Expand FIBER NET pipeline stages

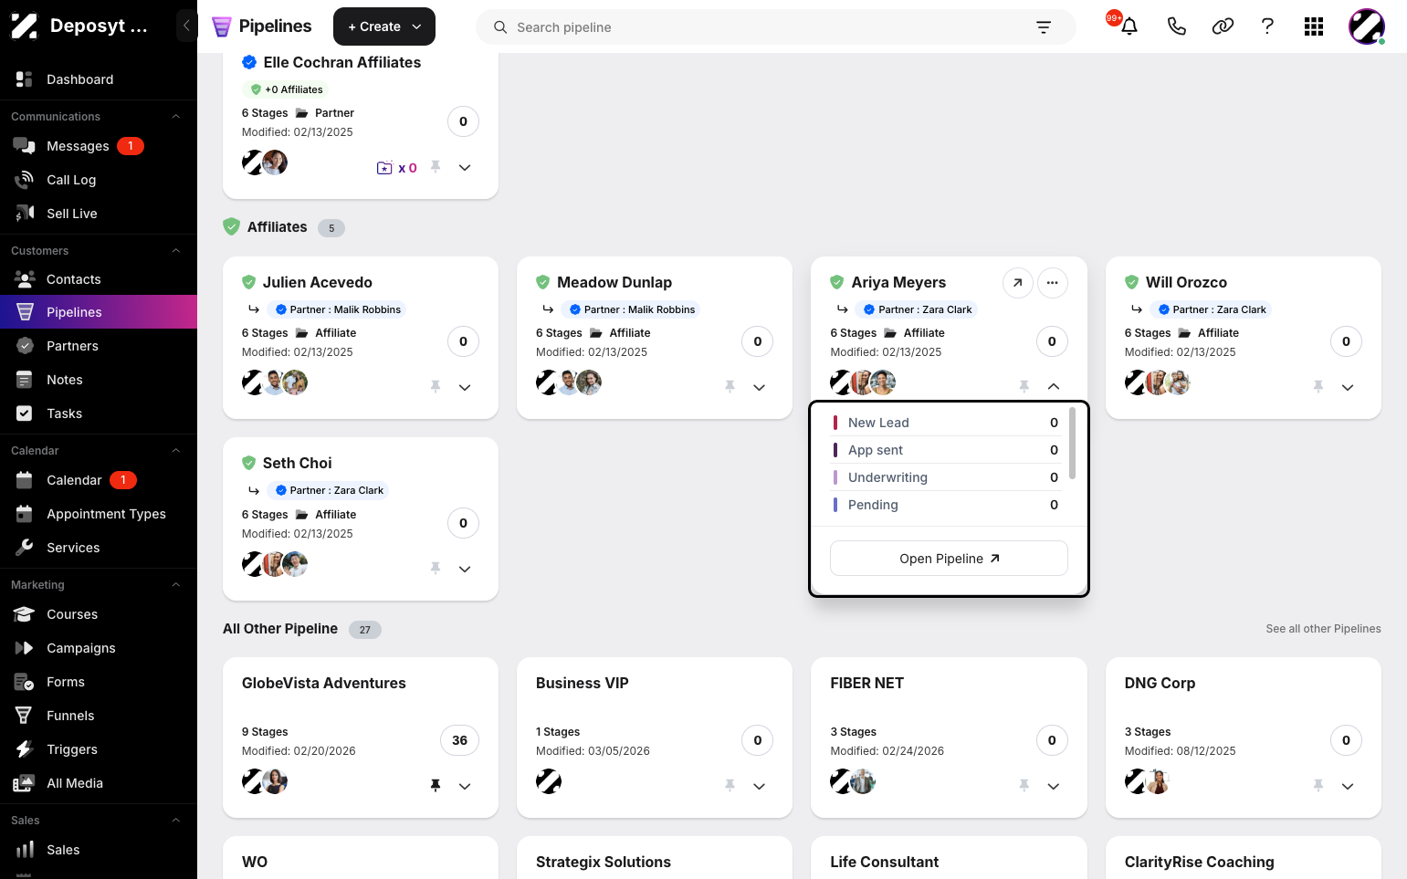coord(1054,786)
